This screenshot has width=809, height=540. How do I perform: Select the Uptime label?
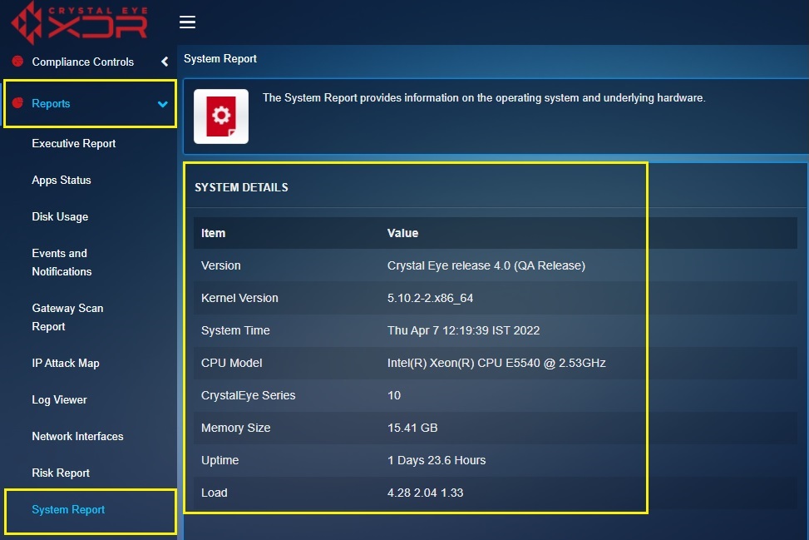click(220, 460)
